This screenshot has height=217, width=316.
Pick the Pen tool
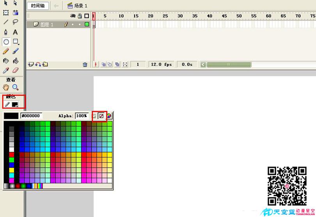coord(6,32)
